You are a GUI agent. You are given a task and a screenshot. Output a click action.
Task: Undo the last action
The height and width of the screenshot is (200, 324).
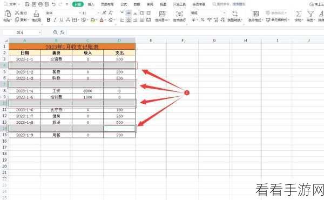(53, 4)
